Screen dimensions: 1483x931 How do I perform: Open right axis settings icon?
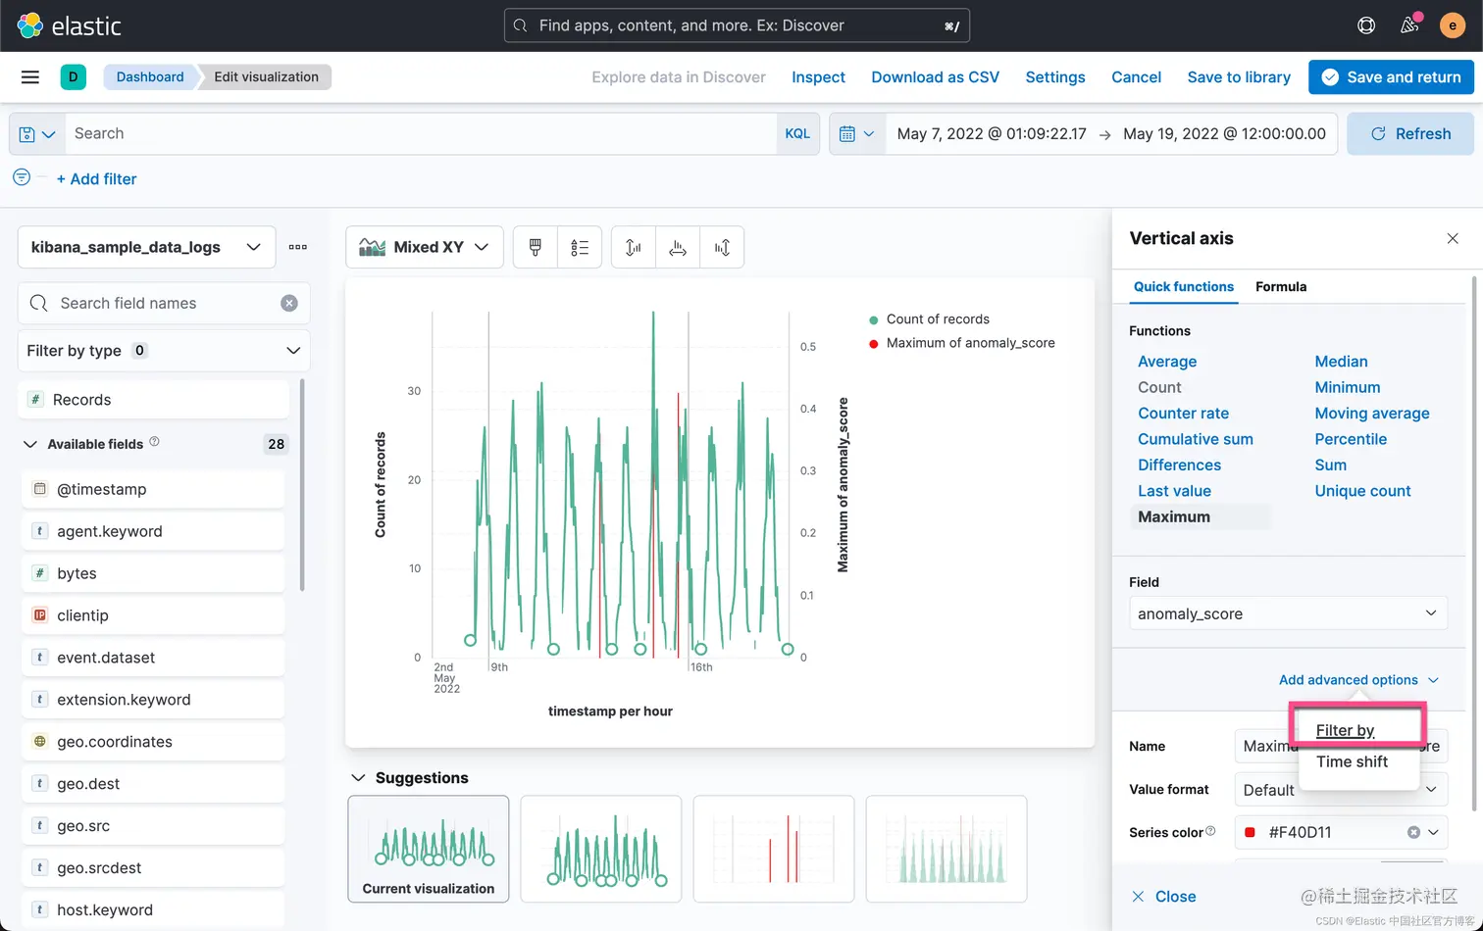[722, 247]
